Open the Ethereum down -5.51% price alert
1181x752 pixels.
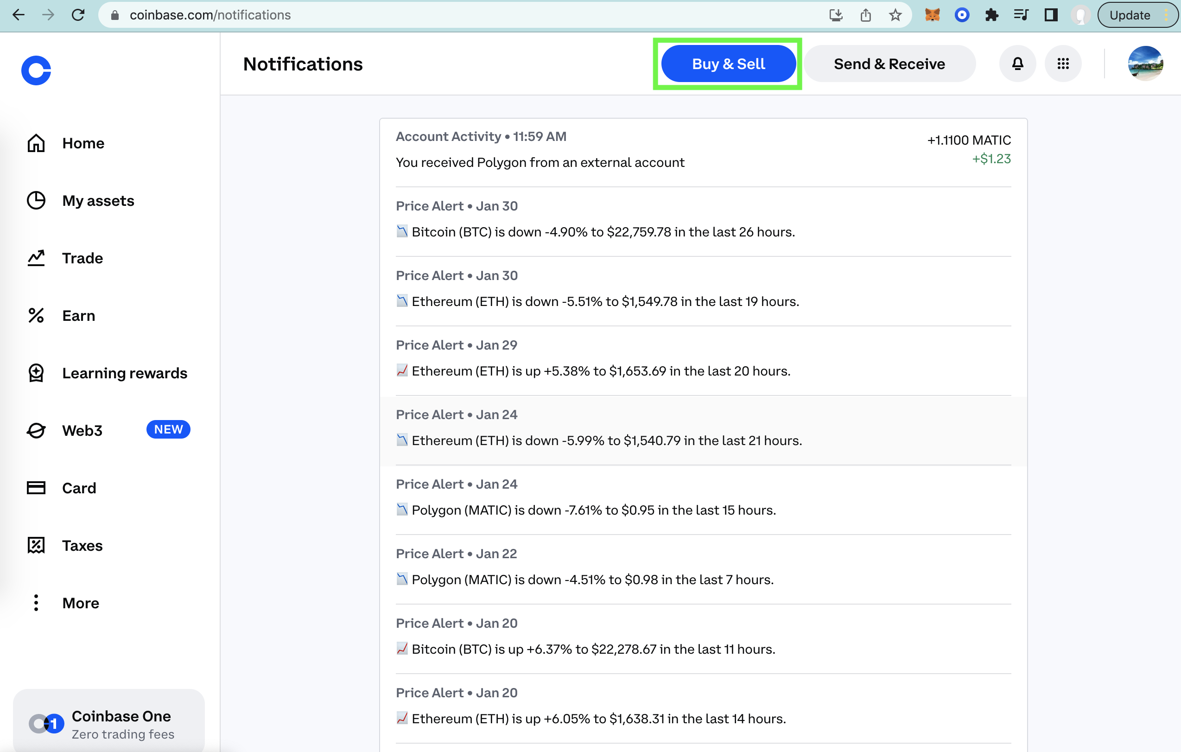coord(703,291)
